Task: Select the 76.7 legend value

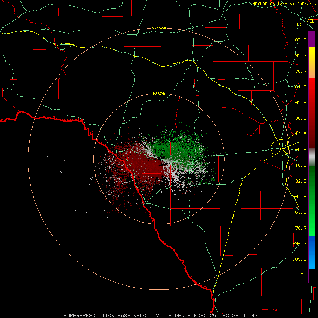Action: (x=301, y=71)
